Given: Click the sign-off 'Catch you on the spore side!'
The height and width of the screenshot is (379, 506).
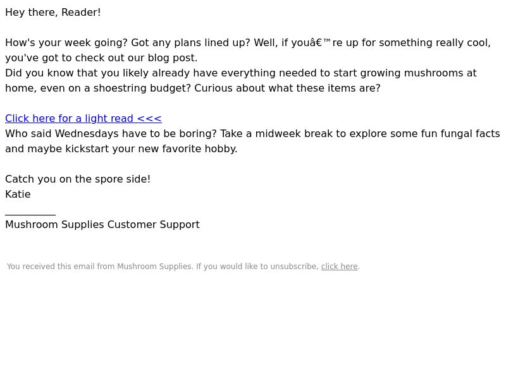Looking at the screenshot, I should (x=78, y=179).
